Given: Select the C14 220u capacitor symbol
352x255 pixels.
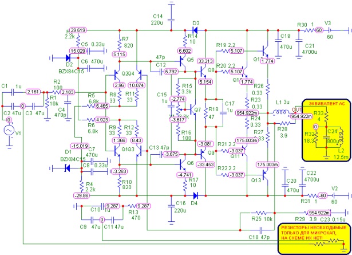Looking at the screenshot, I should click(x=171, y=20).
